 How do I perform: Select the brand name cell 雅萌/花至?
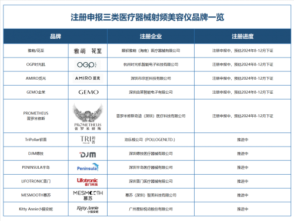[36, 50]
